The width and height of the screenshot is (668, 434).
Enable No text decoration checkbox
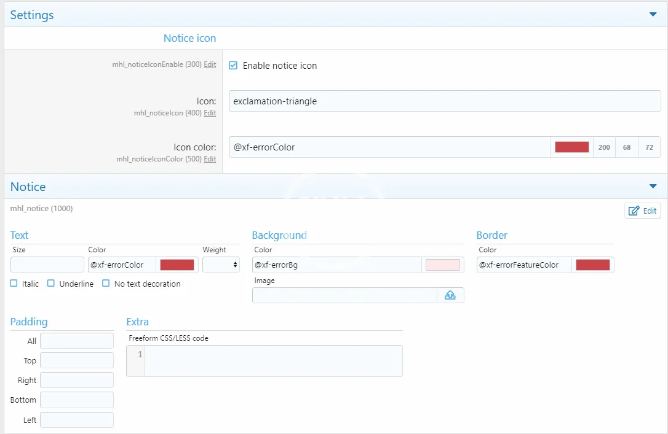(106, 283)
